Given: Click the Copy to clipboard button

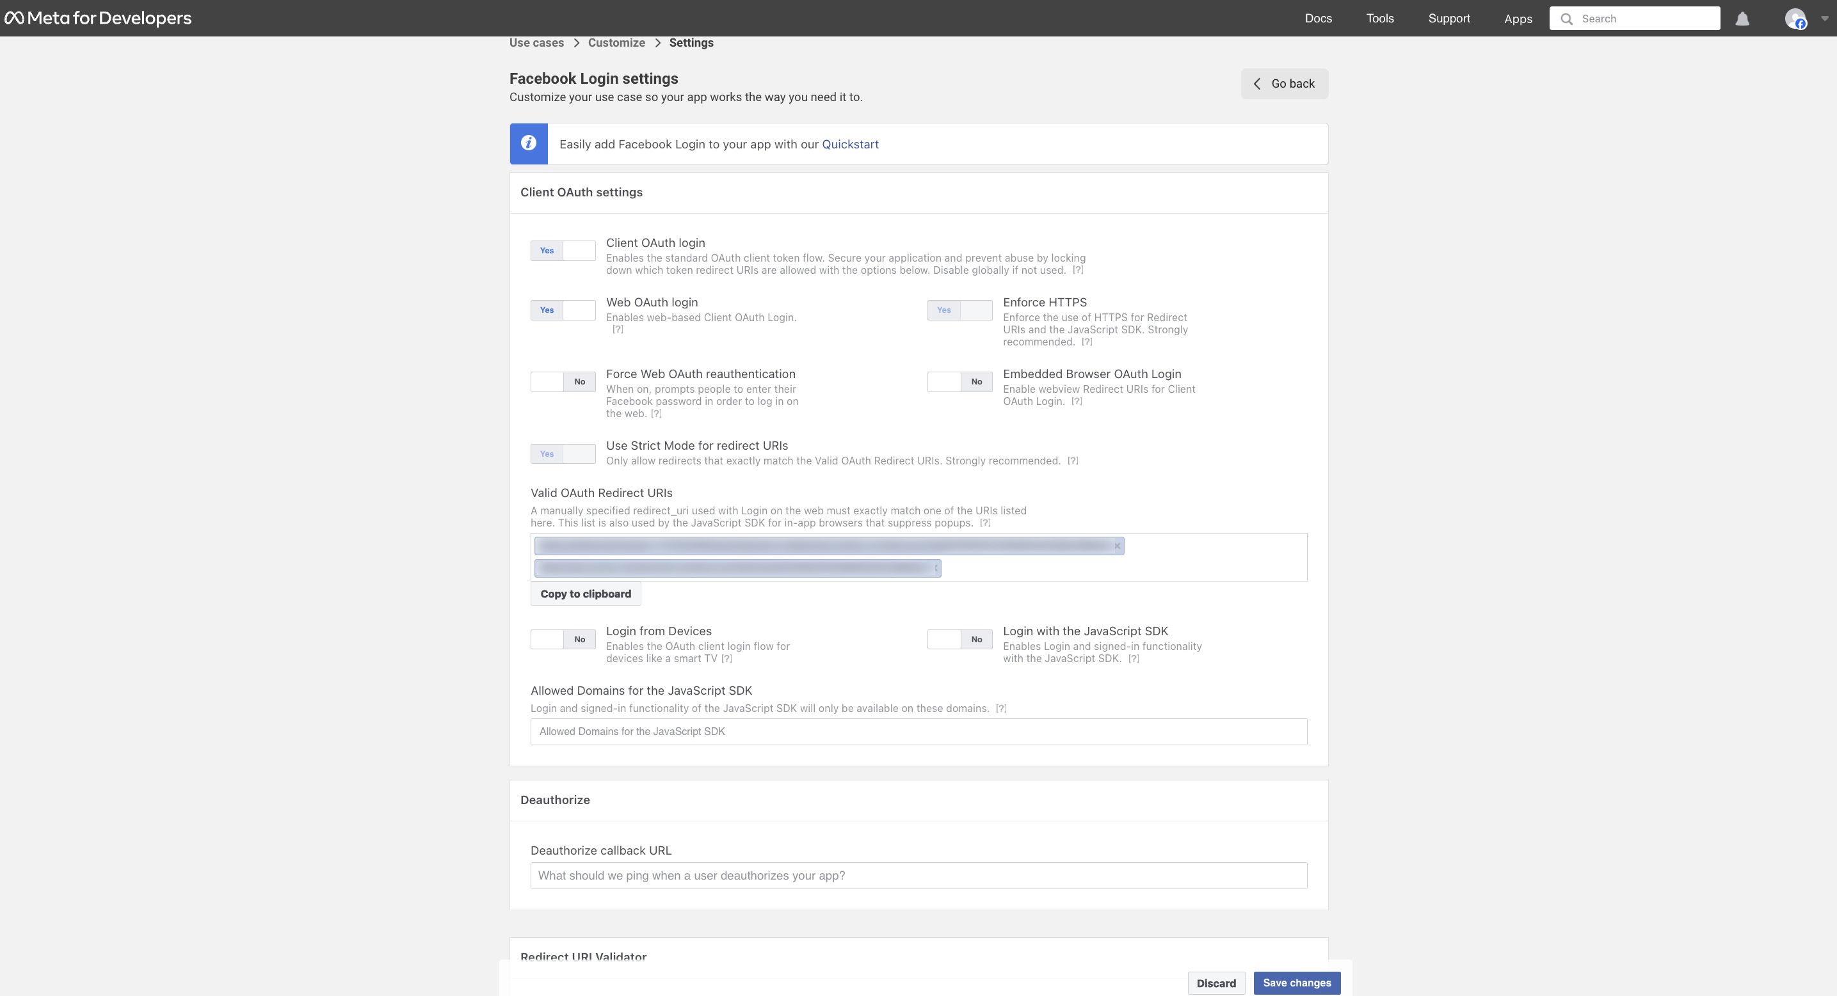Looking at the screenshot, I should (585, 594).
